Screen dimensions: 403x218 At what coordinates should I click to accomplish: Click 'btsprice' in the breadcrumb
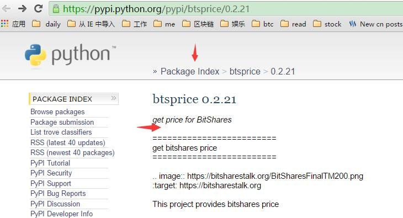[x=245, y=71]
